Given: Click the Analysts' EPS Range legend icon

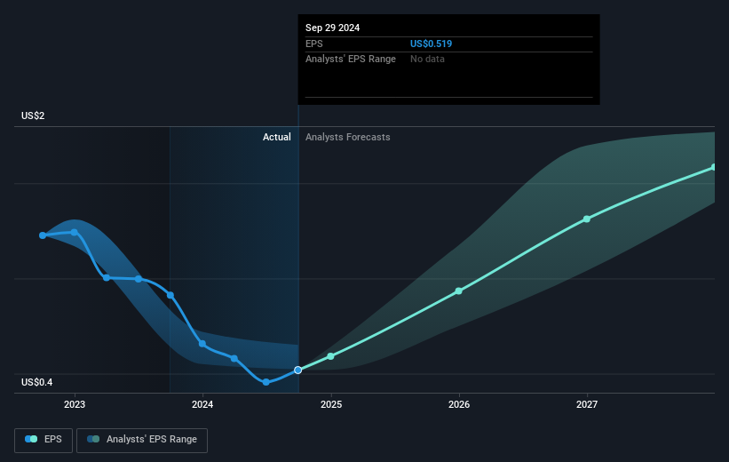Looking at the screenshot, I should coord(93,439).
